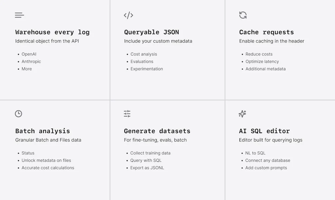Screen dimensions: 335x200
Task: Click the sparkle AI icon
Action: (242, 114)
